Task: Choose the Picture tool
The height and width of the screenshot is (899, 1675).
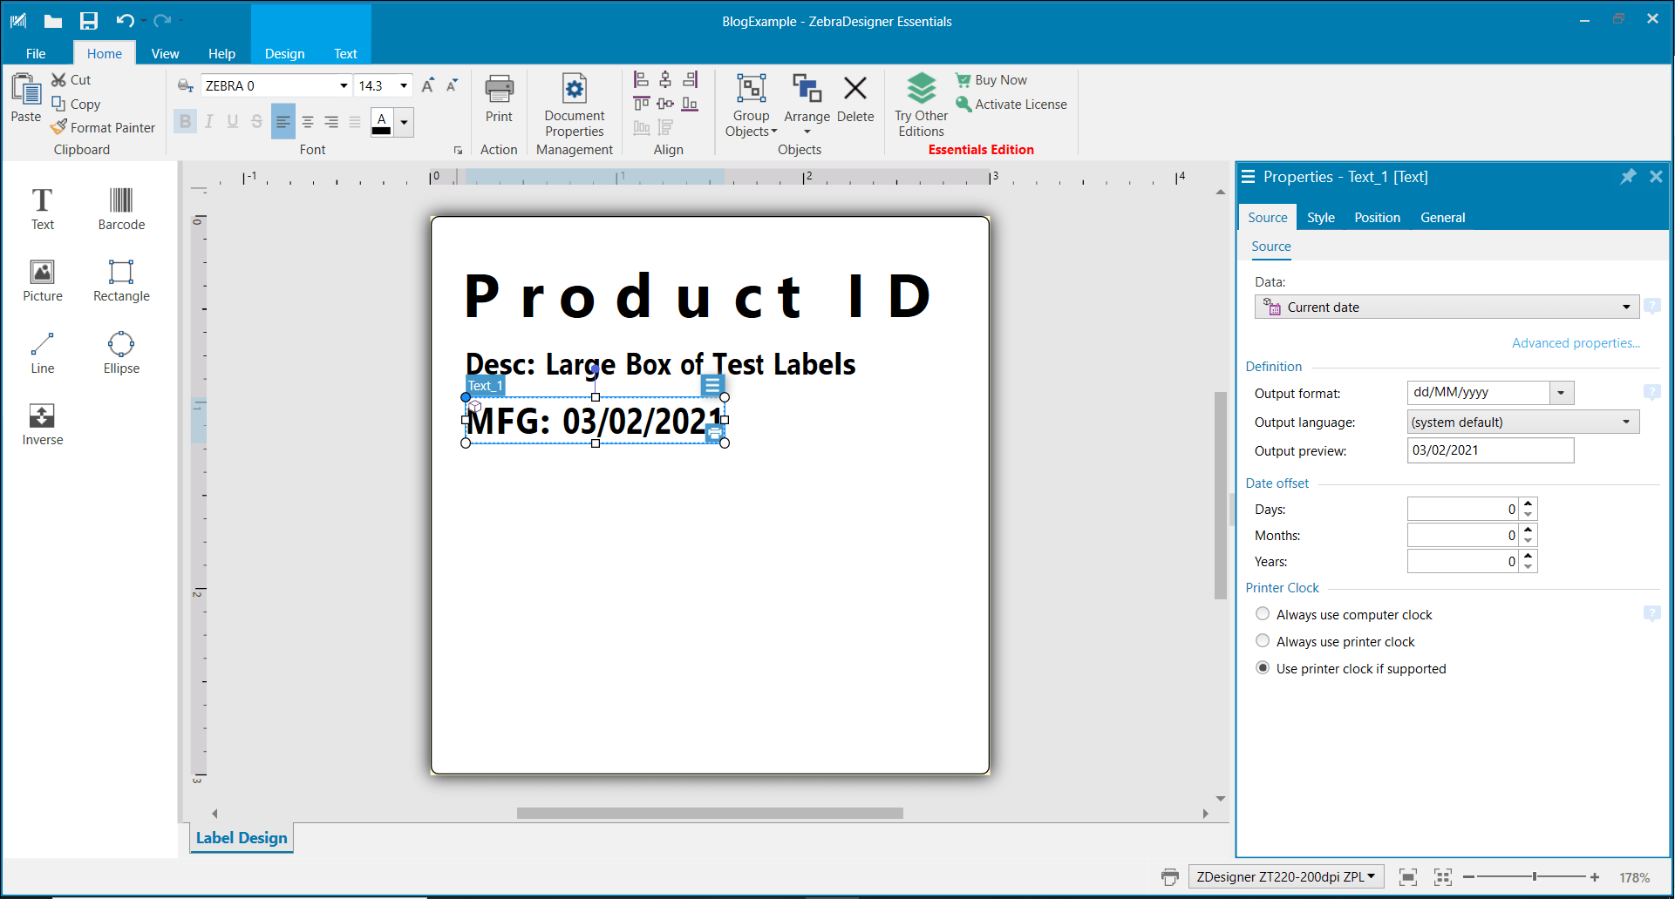Action: click(x=42, y=281)
